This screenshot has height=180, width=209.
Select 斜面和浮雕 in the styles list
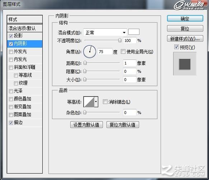click(25, 67)
